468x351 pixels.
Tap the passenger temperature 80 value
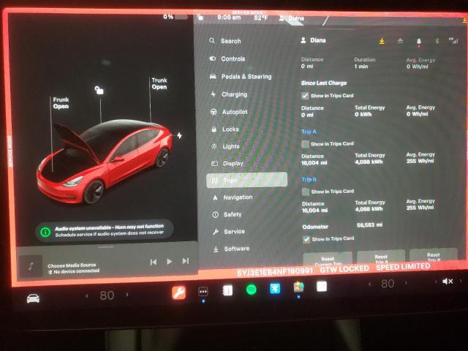388,284
